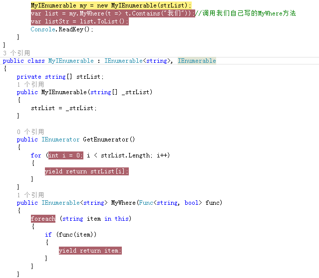
Task: Open "1 个引用" link over MyWhere method
Action: 30,195
